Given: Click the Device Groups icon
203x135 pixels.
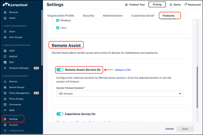Looking at the screenshot, I should pos(5,87).
